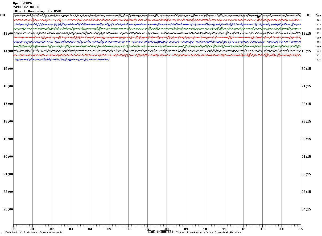Viewport: 322px width, 236px height.
Task: Click the 18:15 UTC time label
Action: click(x=306, y=34)
